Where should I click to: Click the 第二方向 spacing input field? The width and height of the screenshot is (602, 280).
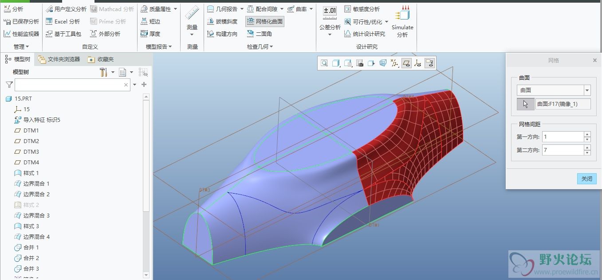[x=562, y=150]
